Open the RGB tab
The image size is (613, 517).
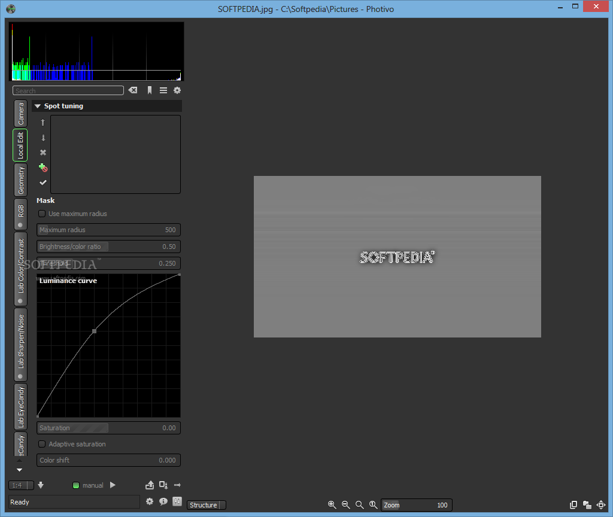(21, 214)
